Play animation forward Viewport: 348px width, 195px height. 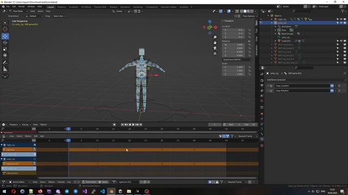coord(133,125)
